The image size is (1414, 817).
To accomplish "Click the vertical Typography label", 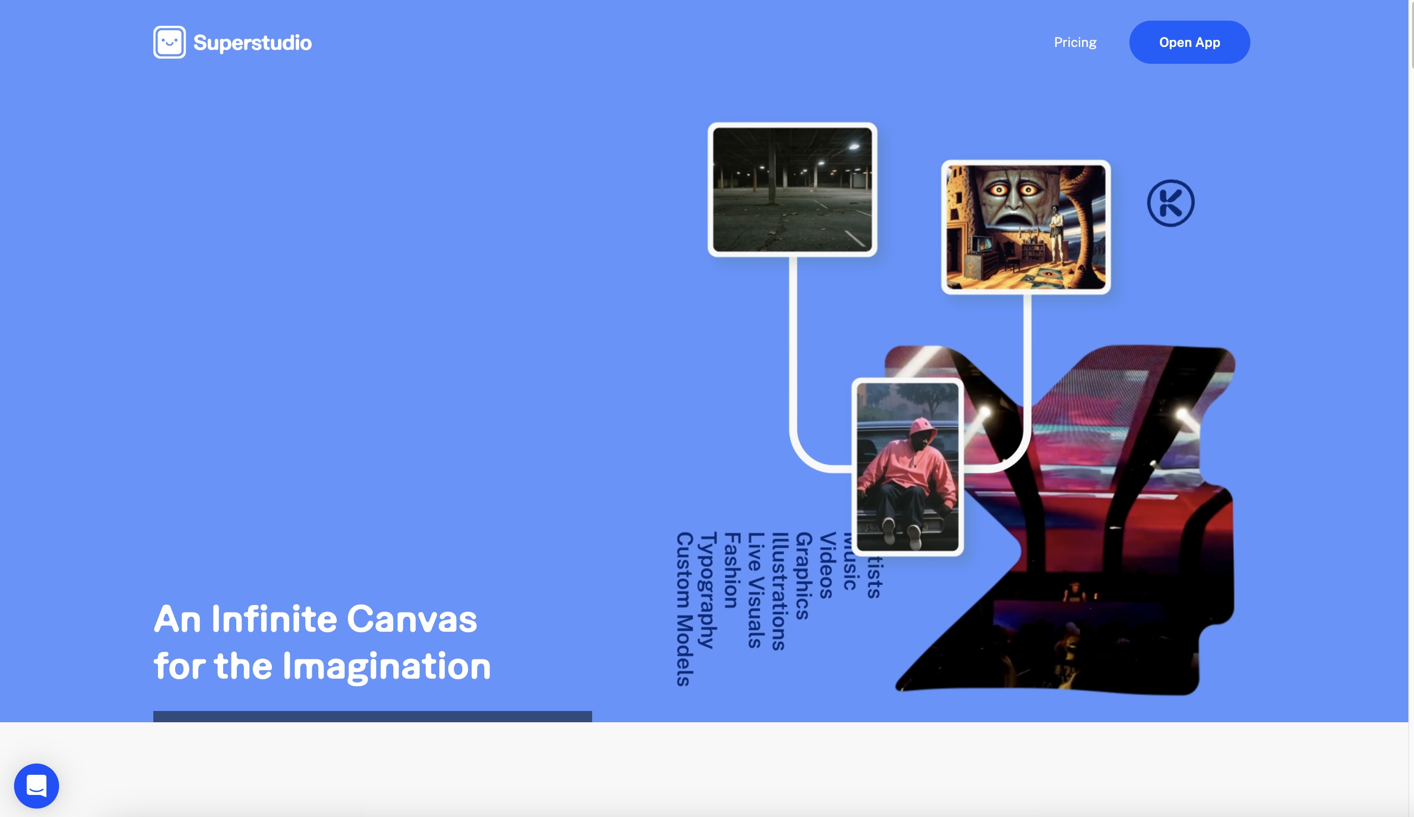I will [x=708, y=590].
